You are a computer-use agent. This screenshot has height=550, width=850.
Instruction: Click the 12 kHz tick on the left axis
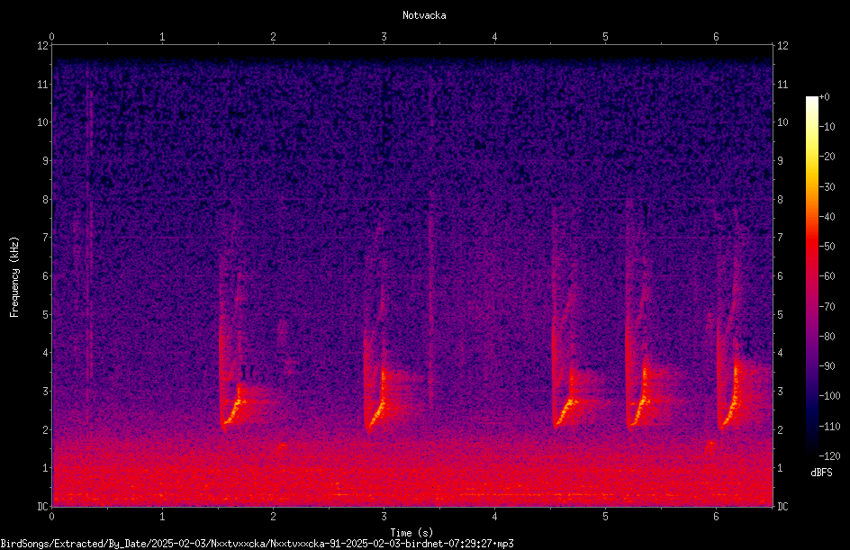pos(42,46)
